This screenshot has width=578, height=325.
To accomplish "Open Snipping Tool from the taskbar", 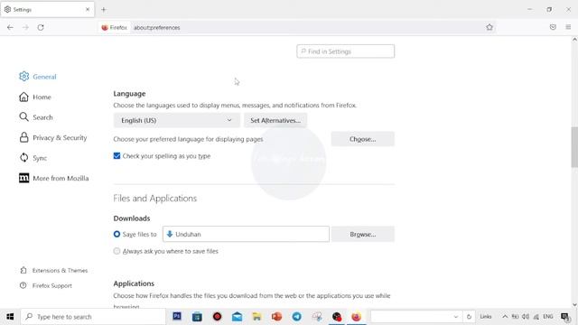I will [317, 317].
